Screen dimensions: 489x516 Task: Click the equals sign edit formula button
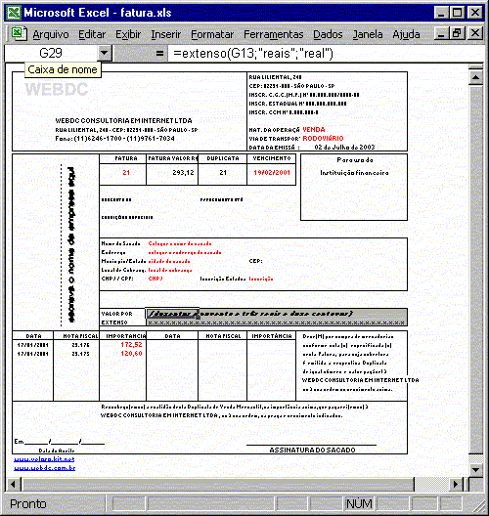point(159,53)
